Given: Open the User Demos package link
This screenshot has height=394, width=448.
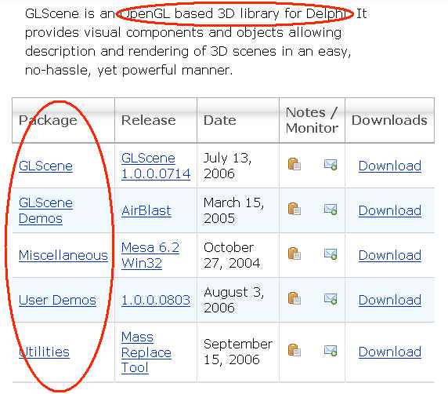Looking at the screenshot, I should coord(57,300).
